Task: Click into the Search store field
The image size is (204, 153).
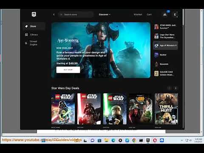Action: (x=76, y=14)
